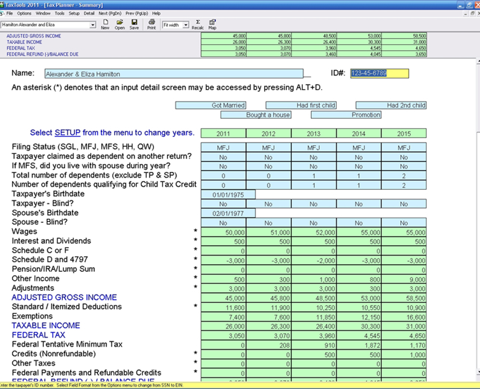Click the ADJUSTED GROSS INCOME row label
Viewport: 480px width, 389px height.
point(64,297)
